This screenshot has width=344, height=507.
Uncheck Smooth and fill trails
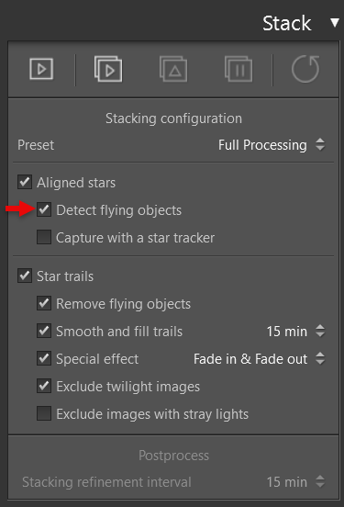pos(44,331)
